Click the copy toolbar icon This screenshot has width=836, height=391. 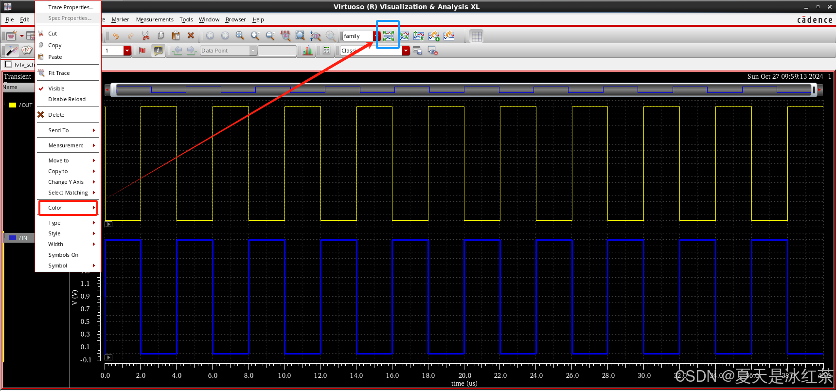coord(161,36)
